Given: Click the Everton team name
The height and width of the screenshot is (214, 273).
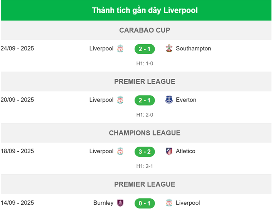Looking at the screenshot, I should (x=186, y=100).
